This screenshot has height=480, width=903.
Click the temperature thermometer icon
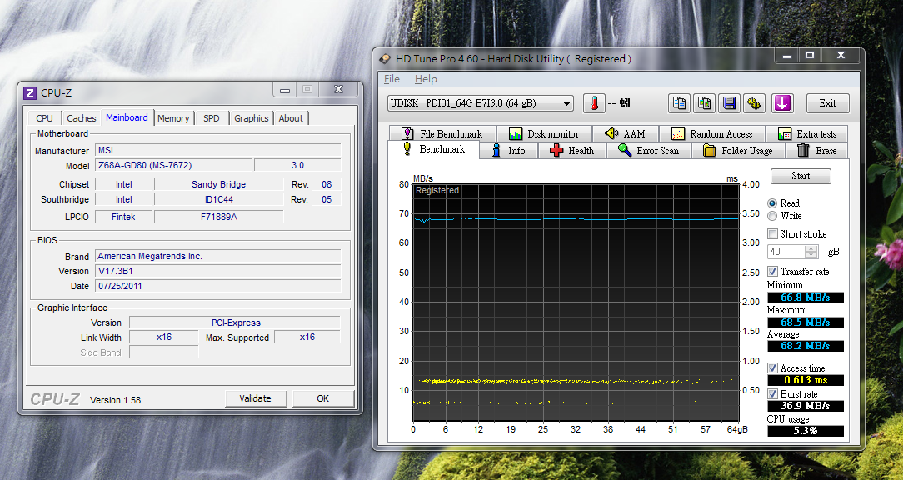point(594,103)
